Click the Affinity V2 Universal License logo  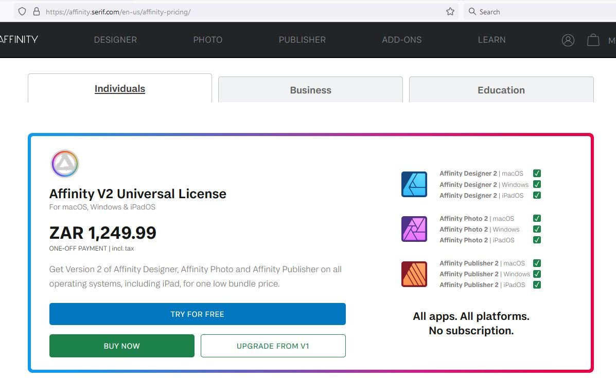click(65, 163)
